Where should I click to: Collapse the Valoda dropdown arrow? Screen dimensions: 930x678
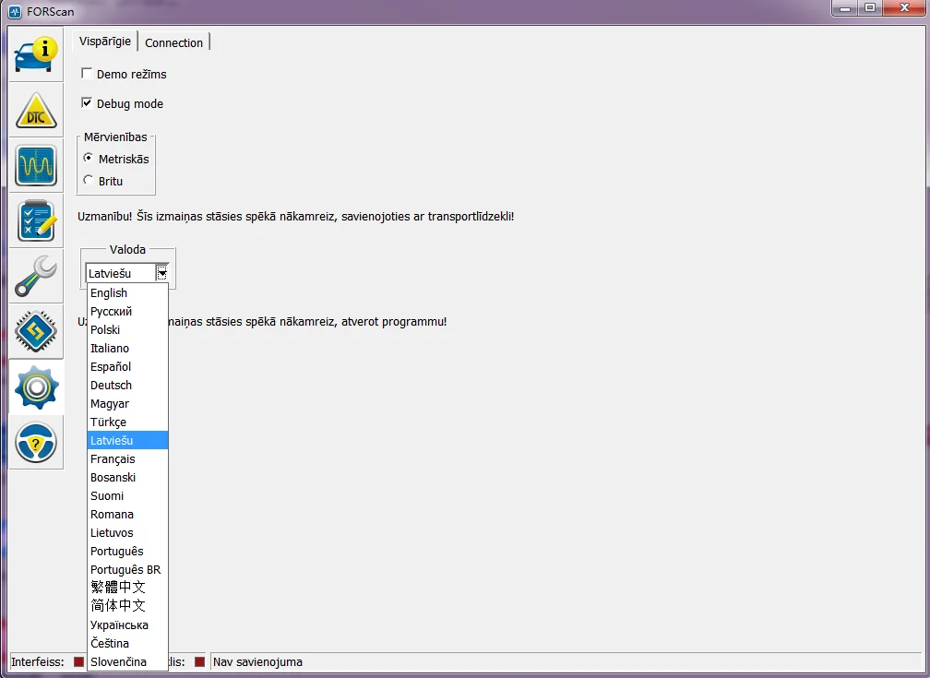(x=162, y=273)
